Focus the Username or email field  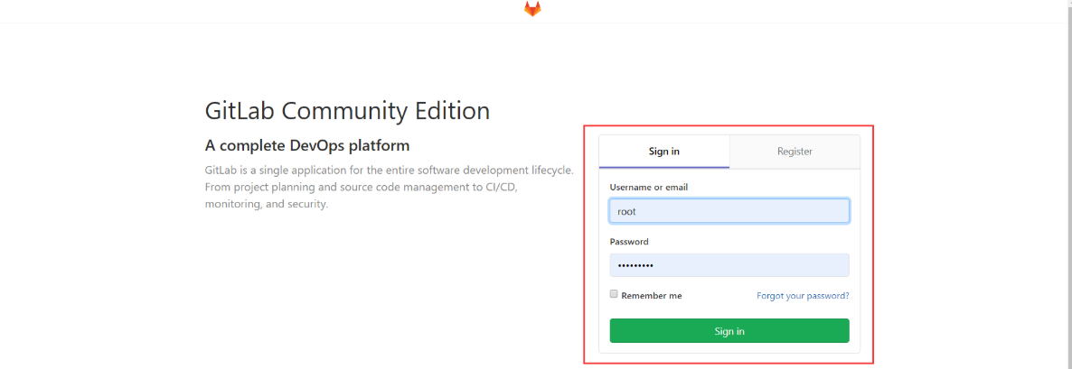click(x=729, y=211)
